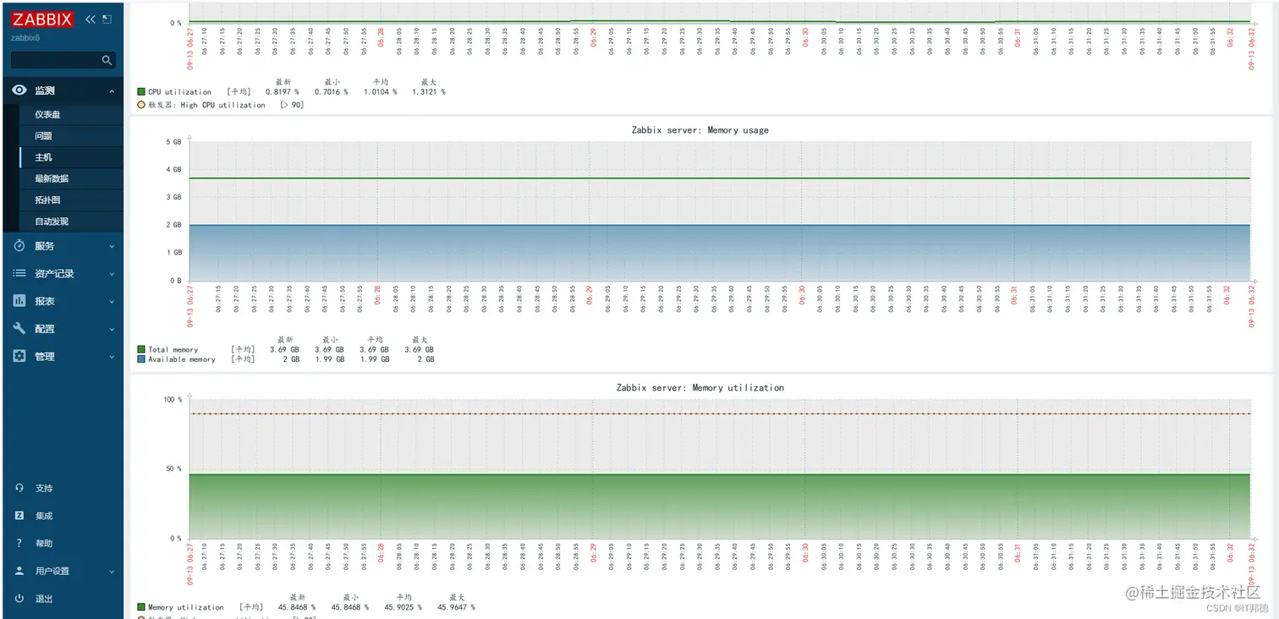Viewport: 1279px width, 619px height.
Task: Toggle sidebar hide window icon
Action: (x=107, y=19)
